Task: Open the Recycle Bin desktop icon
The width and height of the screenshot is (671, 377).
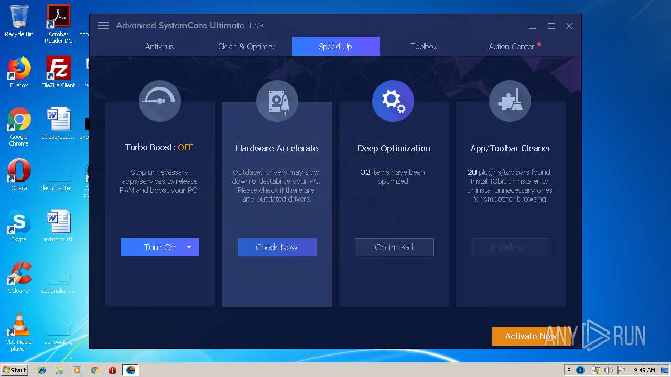Action: [x=19, y=21]
